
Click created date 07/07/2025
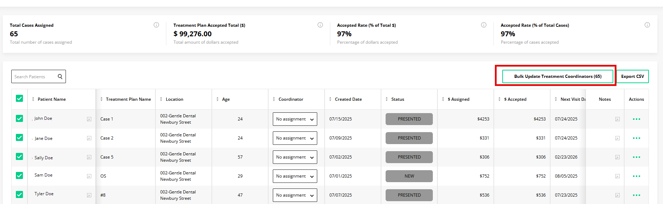[x=340, y=195]
